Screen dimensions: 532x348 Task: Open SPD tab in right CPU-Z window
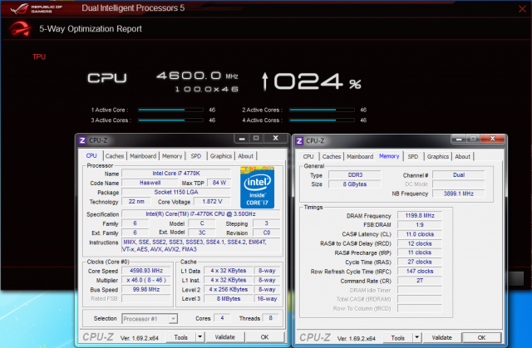coord(413,156)
